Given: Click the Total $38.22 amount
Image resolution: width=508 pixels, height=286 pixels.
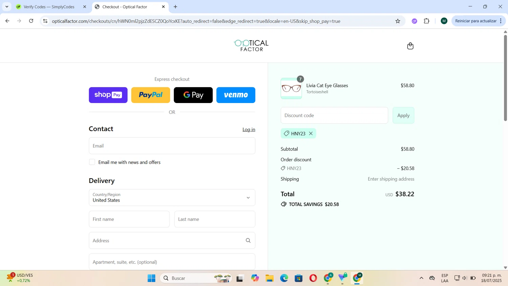Looking at the screenshot, I should pos(405,194).
